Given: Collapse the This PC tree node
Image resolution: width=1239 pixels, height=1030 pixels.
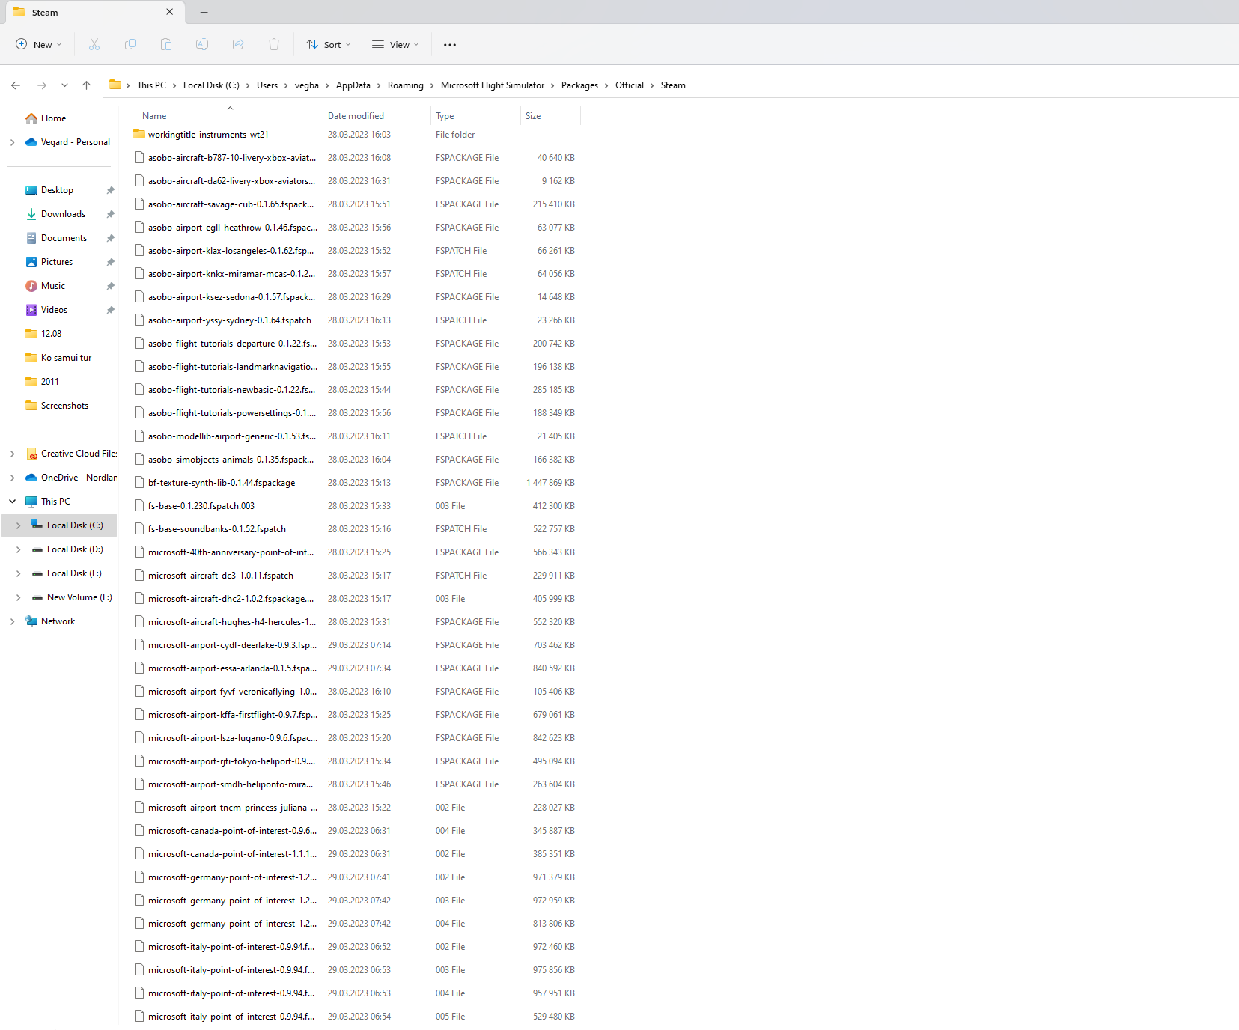Looking at the screenshot, I should (x=13, y=502).
